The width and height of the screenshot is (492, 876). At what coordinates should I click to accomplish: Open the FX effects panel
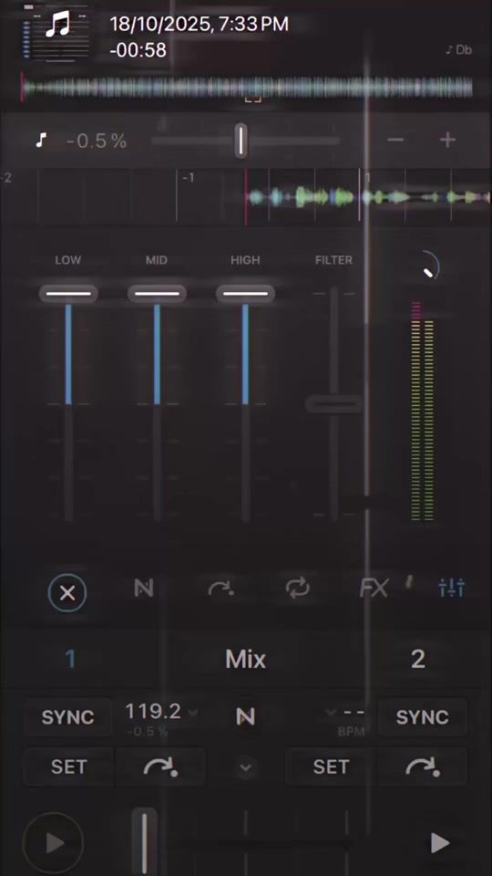click(374, 589)
